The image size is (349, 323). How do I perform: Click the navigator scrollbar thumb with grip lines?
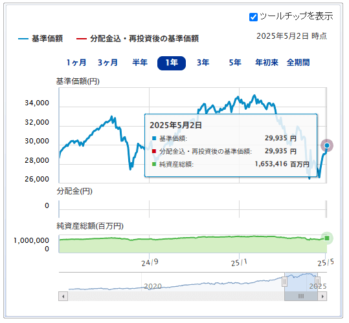click(x=301, y=297)
